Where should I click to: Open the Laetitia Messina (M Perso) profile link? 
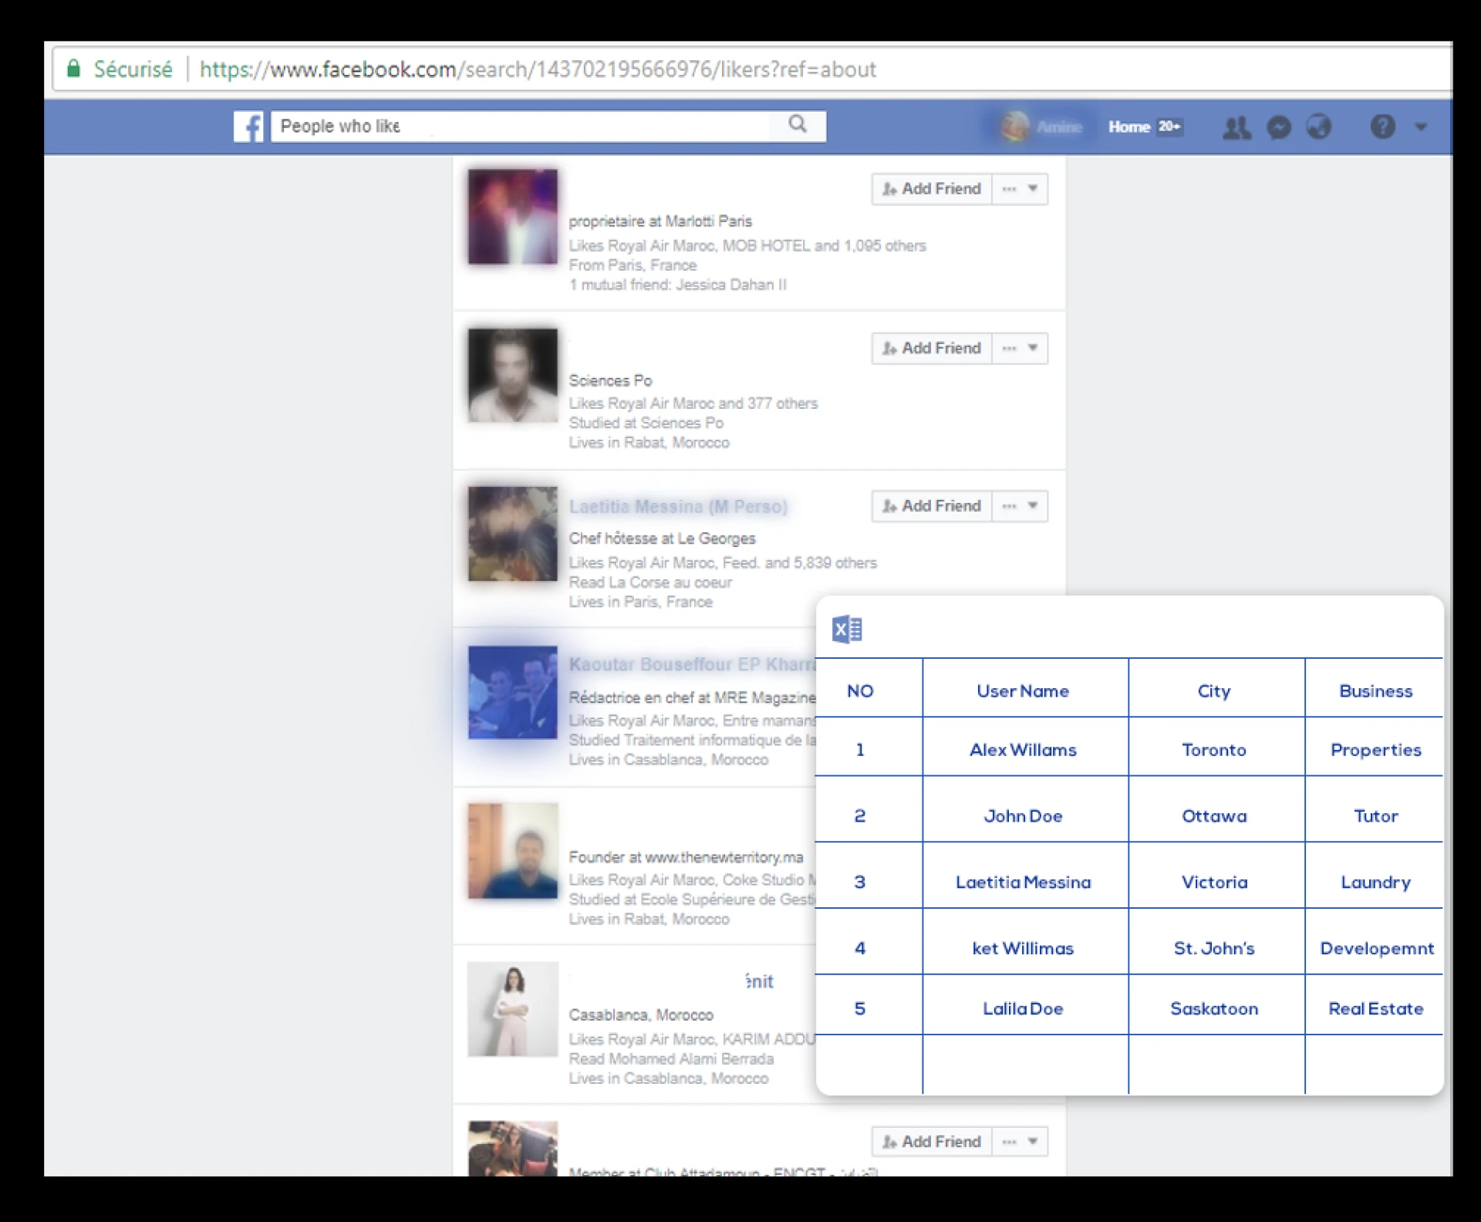click(x=678, y=507)
